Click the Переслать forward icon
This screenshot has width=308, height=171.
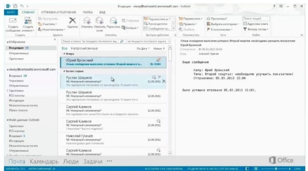coord(113,21)
